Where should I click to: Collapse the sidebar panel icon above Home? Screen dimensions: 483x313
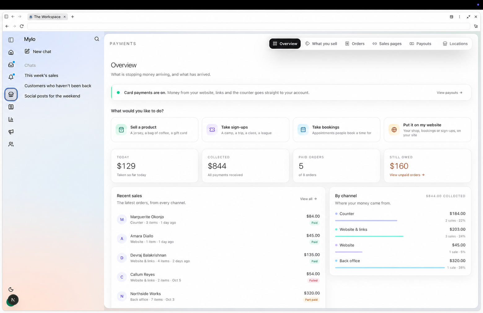(x=11, y=40)
